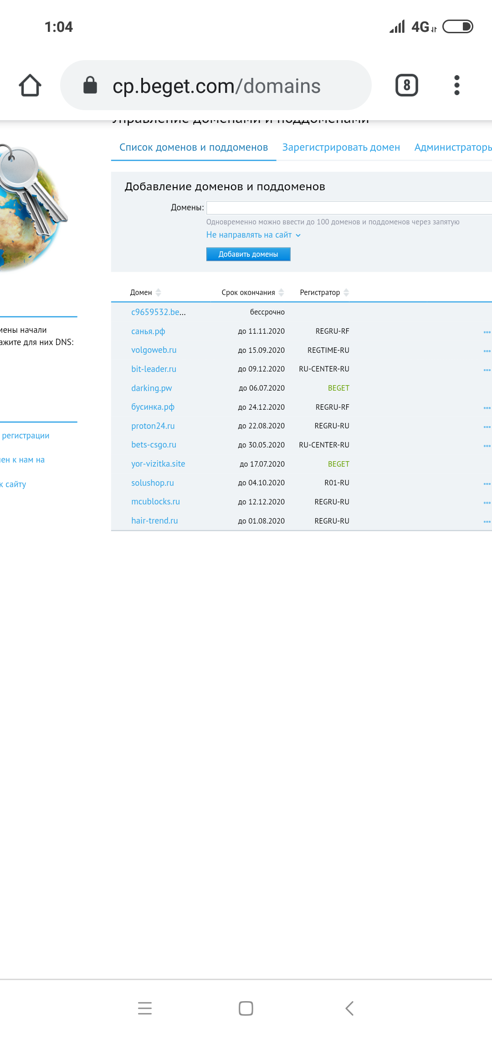Open the browser three-dot menu
Image resolution: width=492 pixels, height=1038 pixels.
click(456, 86)
